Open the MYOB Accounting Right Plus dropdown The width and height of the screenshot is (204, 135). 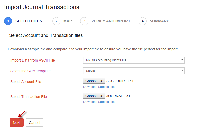coord(134,60)
